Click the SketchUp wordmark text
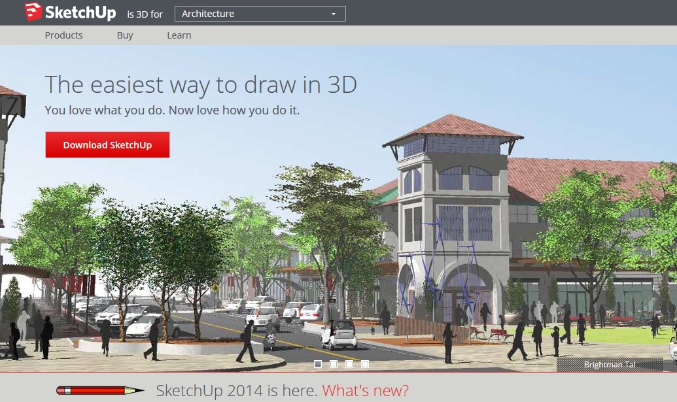The width and height of the screenshot is (677, 402). 80,13
